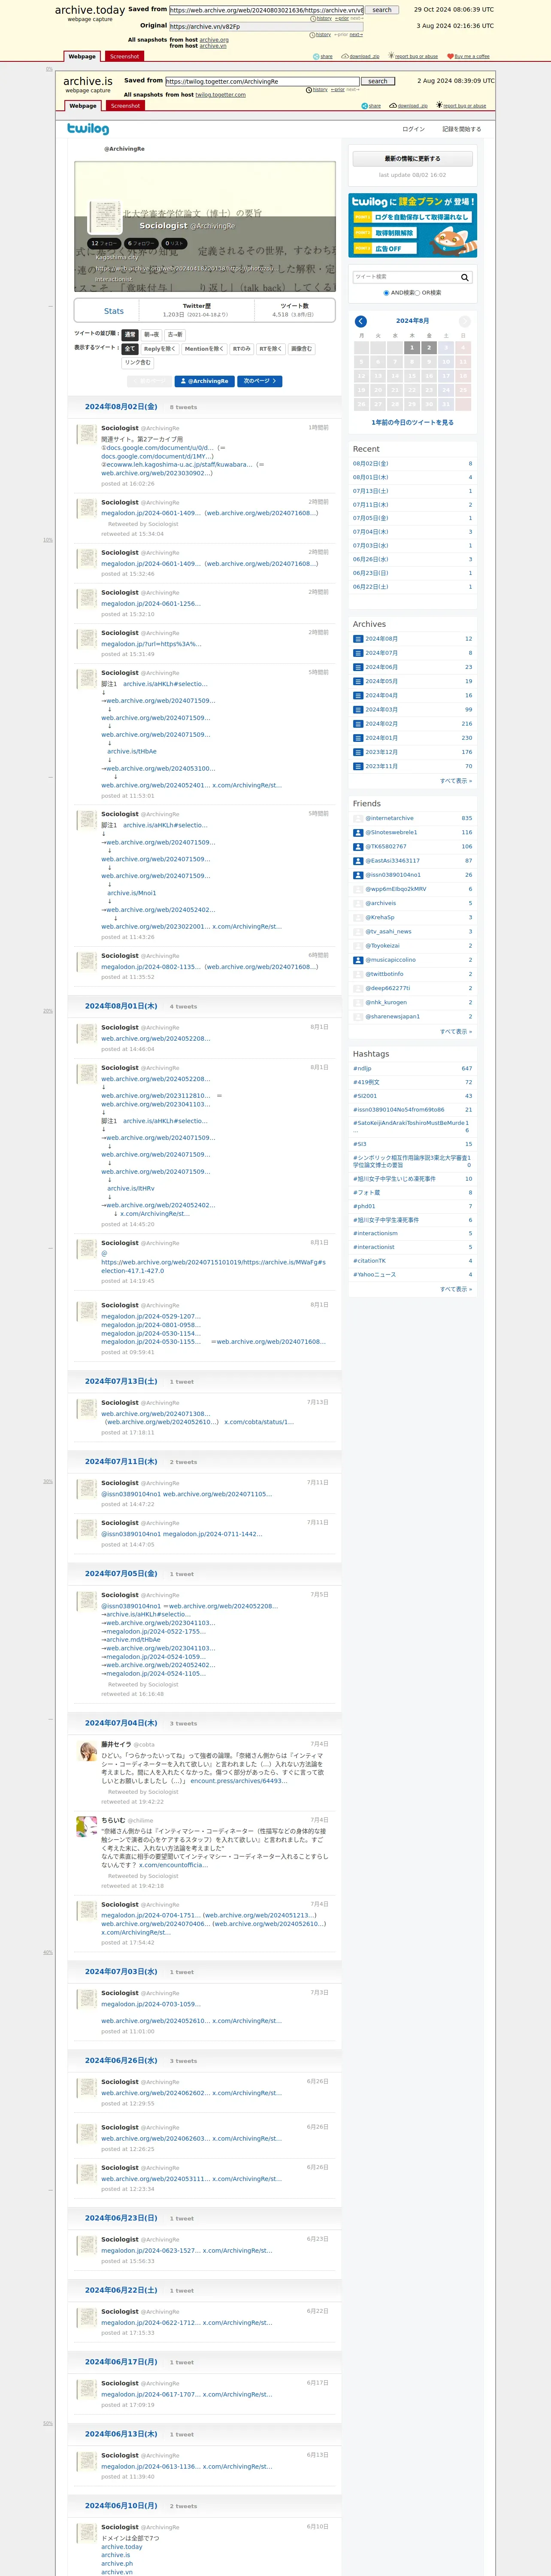Expand all Archives with すべて表示
The height and width of the screenshot is (2576, 551).
coord(456,781)
